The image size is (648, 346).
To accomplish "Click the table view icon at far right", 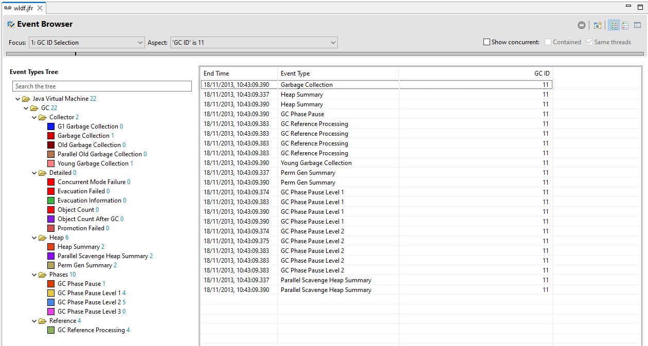I will [637, 25].
